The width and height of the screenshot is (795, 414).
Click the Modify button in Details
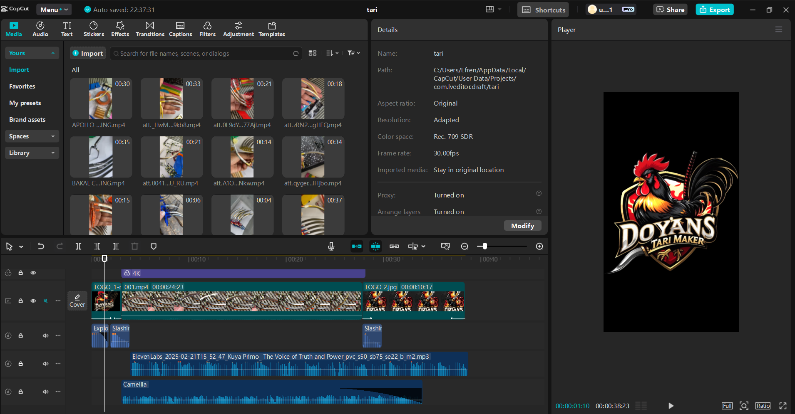tap(522, 226)
